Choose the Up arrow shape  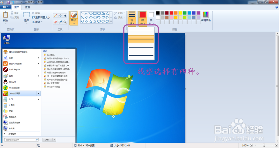107,17
